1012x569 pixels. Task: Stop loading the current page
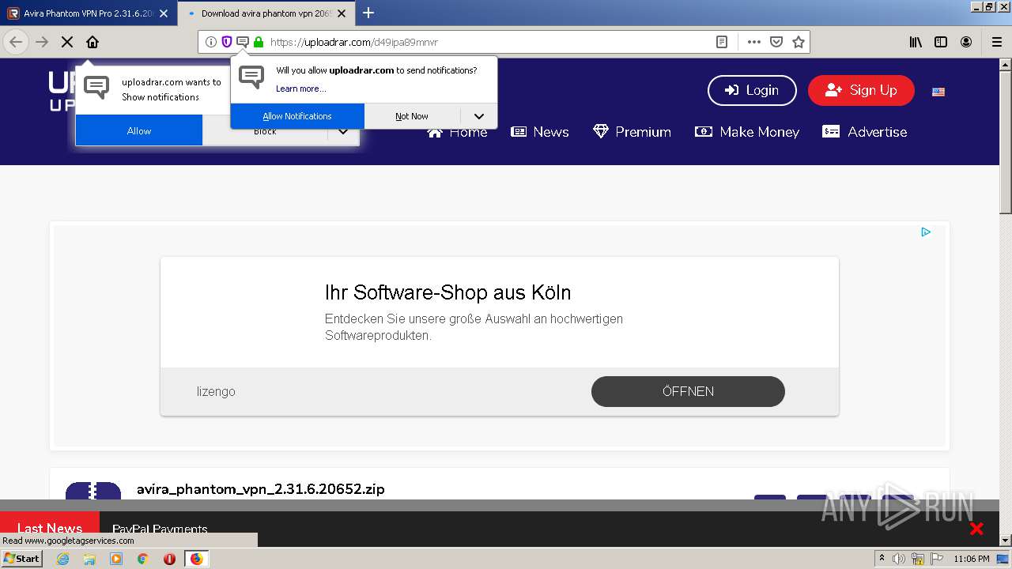click(x=67, y=42)
